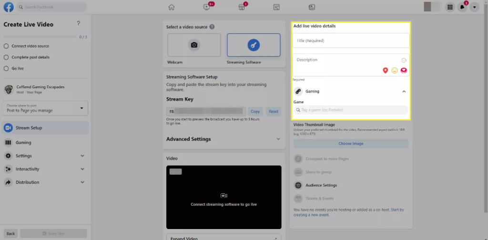Screen dimensions: 488x240
Task: Click into the Description text box
Action: tap(351, 65)
